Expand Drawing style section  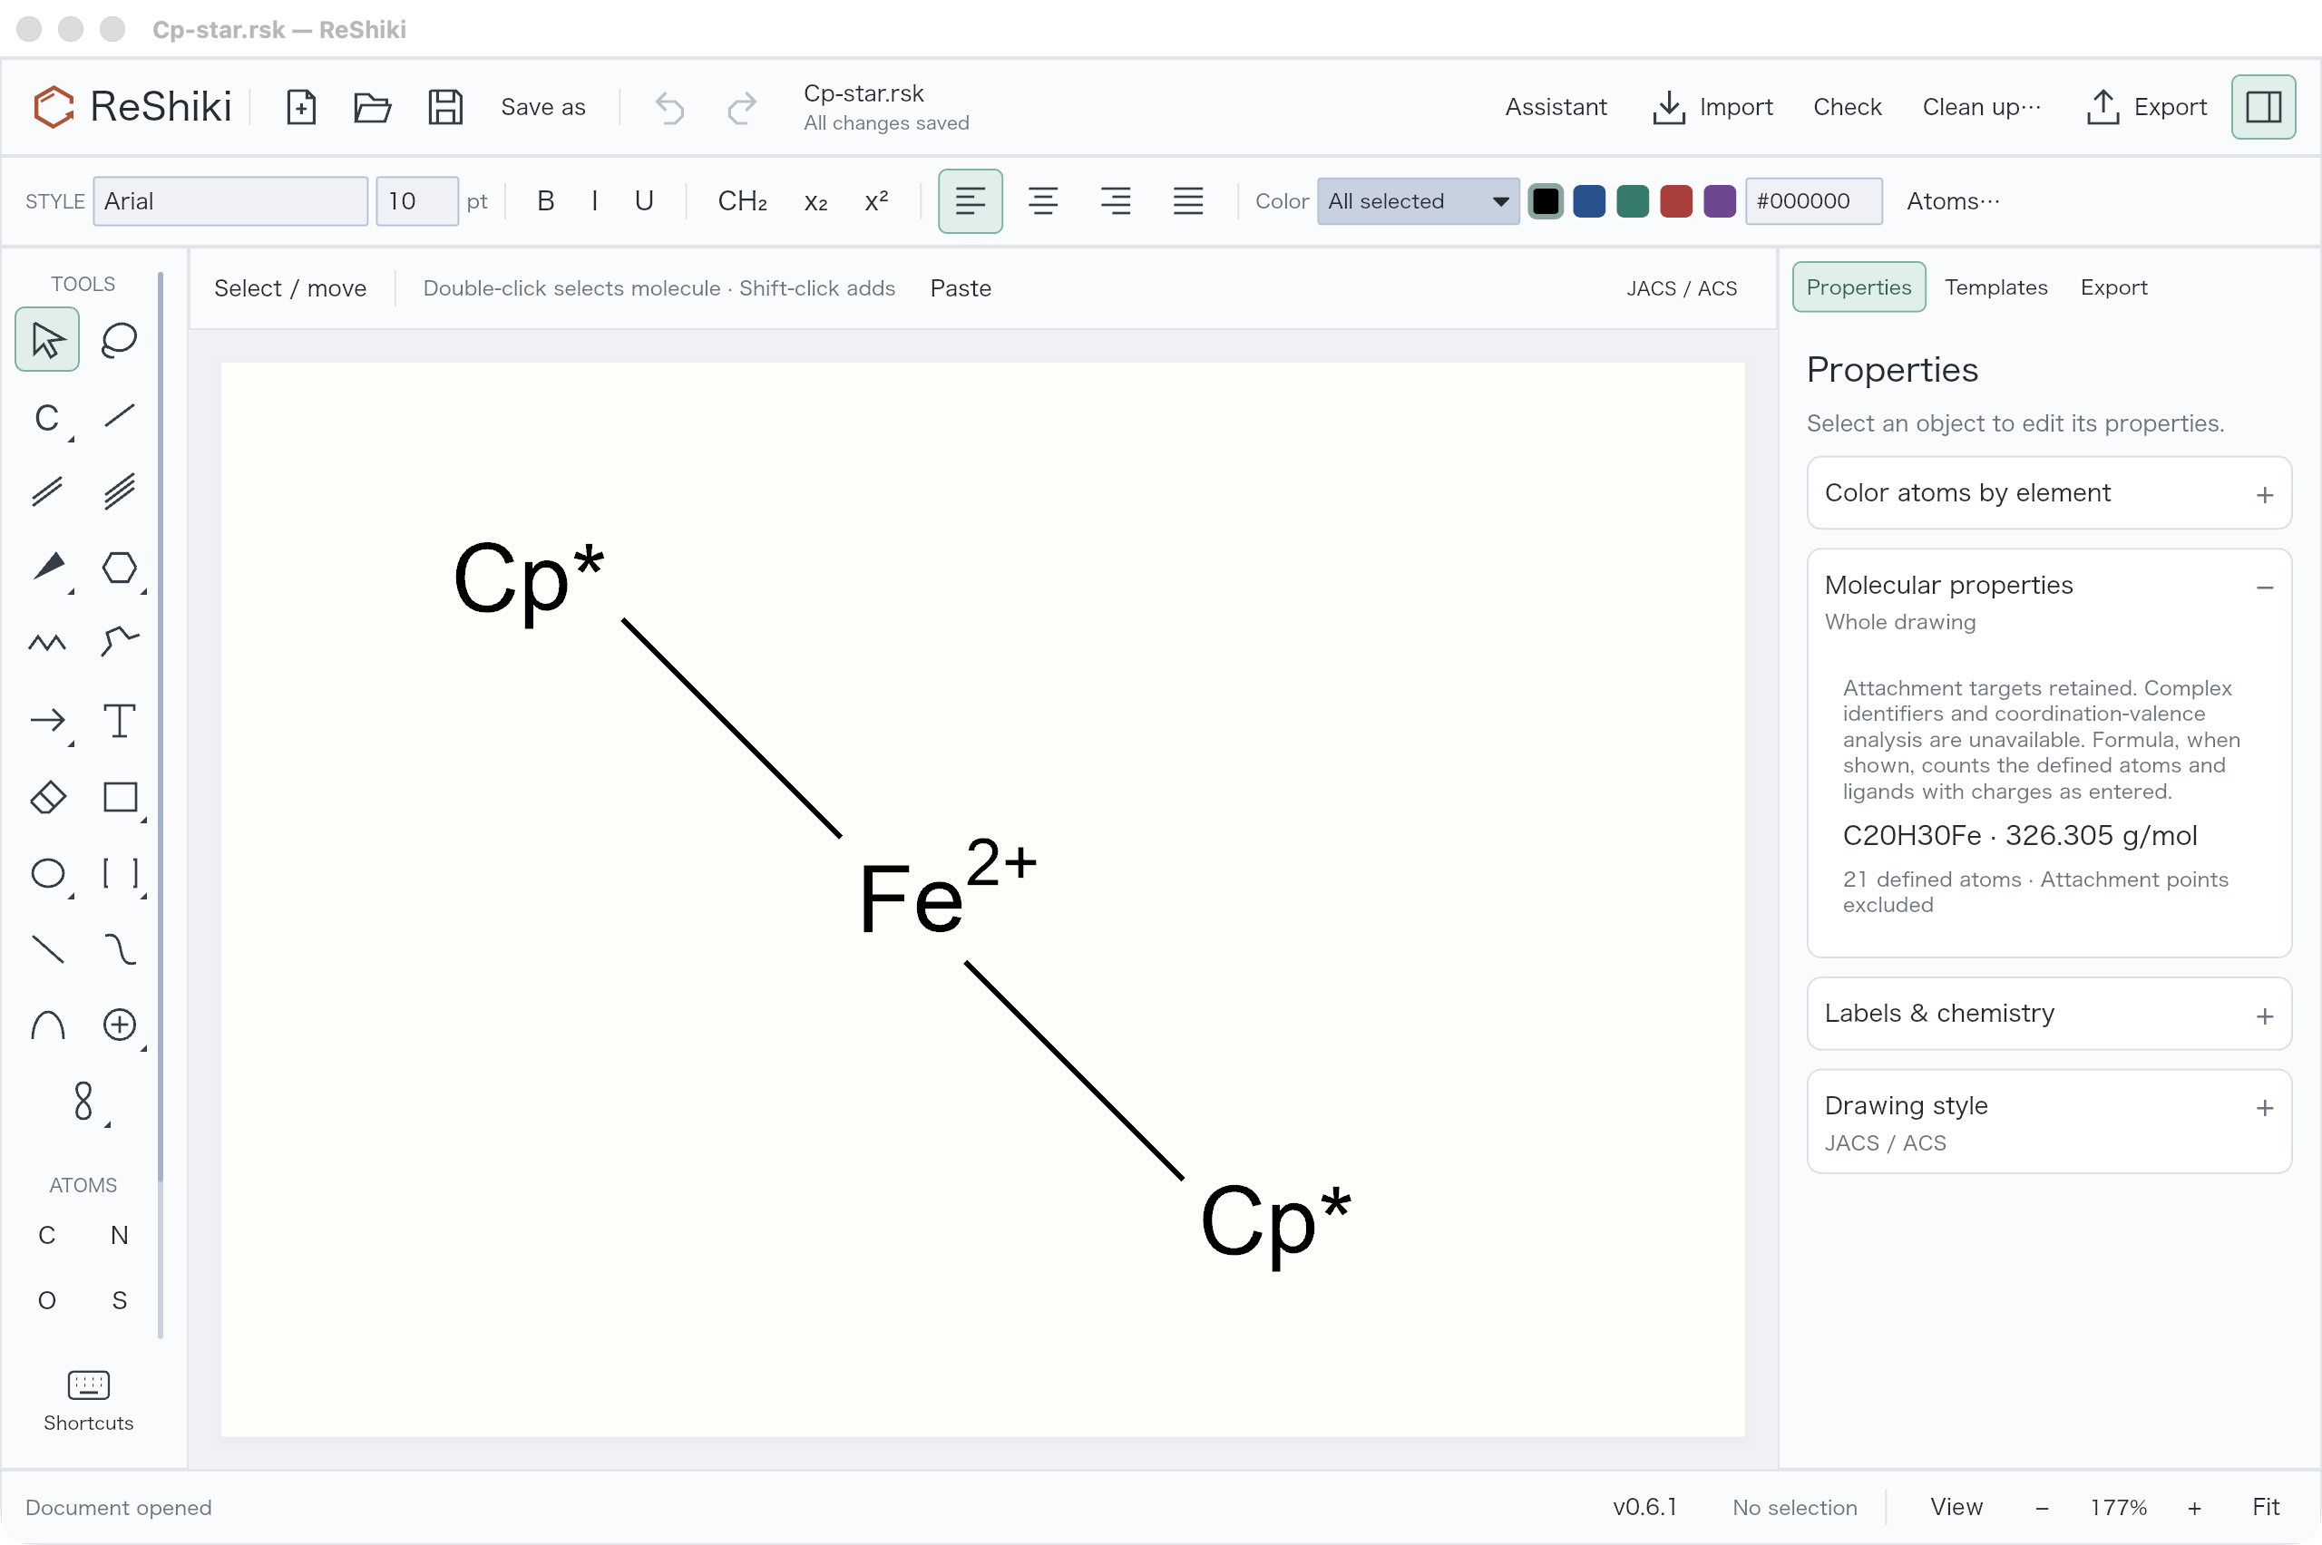point(2048,1122)
